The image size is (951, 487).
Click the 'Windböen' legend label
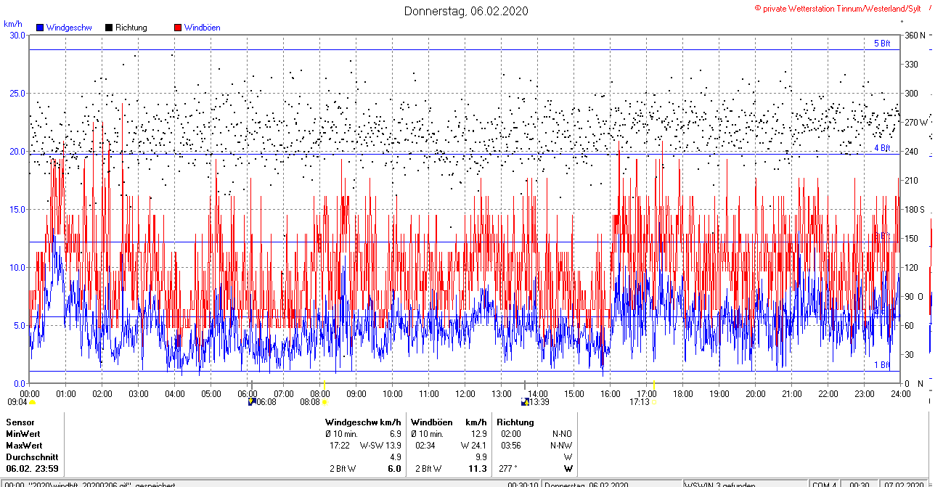click(x=202, y=28)
